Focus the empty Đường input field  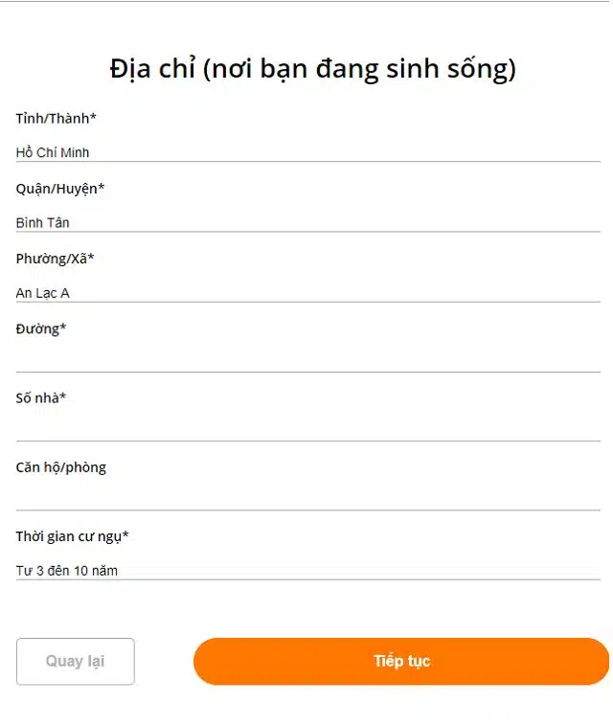click(x=306, y=359)
